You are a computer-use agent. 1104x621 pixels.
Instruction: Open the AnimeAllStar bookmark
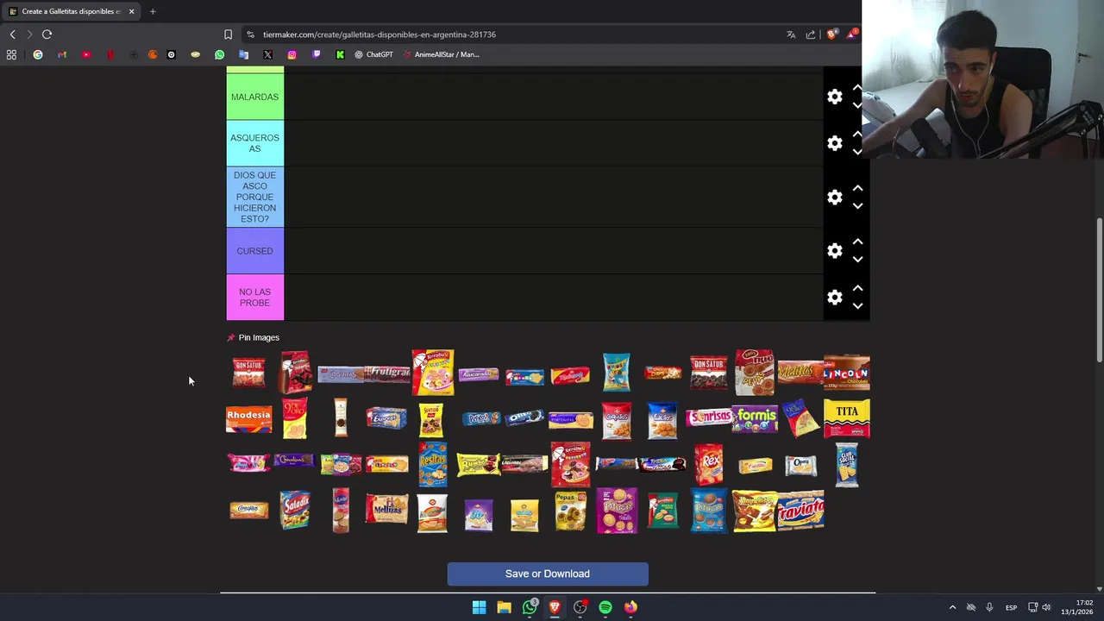click(441, 54)
